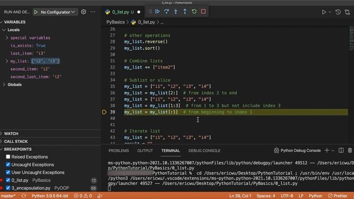354x199 pixels.
Task: Open the No Configuration dropdown
Action: [x=58, y=12]
